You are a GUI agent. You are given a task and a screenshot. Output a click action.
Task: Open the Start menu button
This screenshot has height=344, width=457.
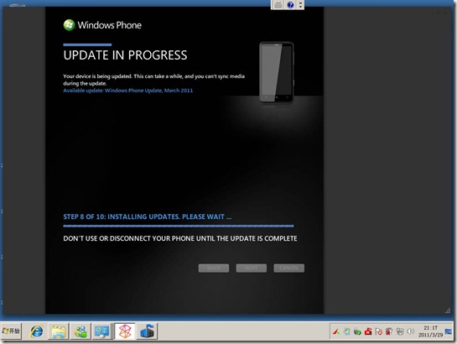click(11, 331)
